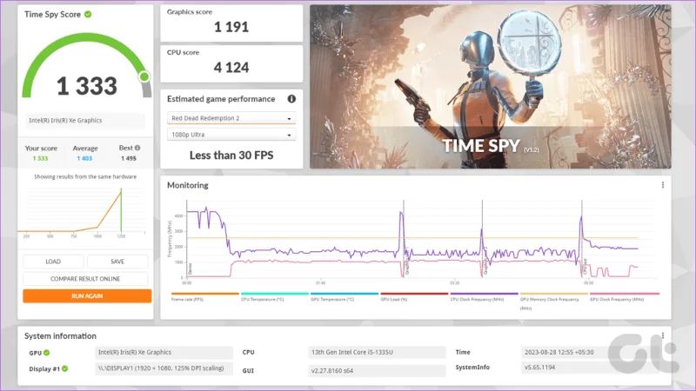The image size is (696, 391).
Task: Click the SAVE button
Action: point(117,262)
